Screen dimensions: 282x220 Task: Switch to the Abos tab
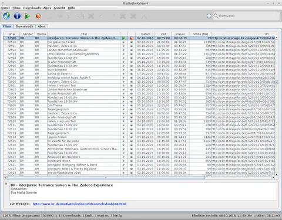42,26
